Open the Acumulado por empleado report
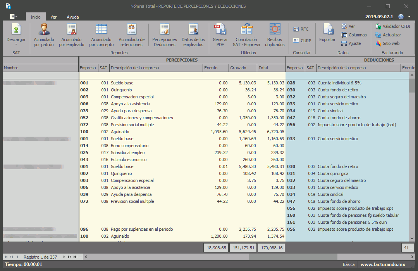Viewport: 418px width, 271px height. tap(72, 30)
